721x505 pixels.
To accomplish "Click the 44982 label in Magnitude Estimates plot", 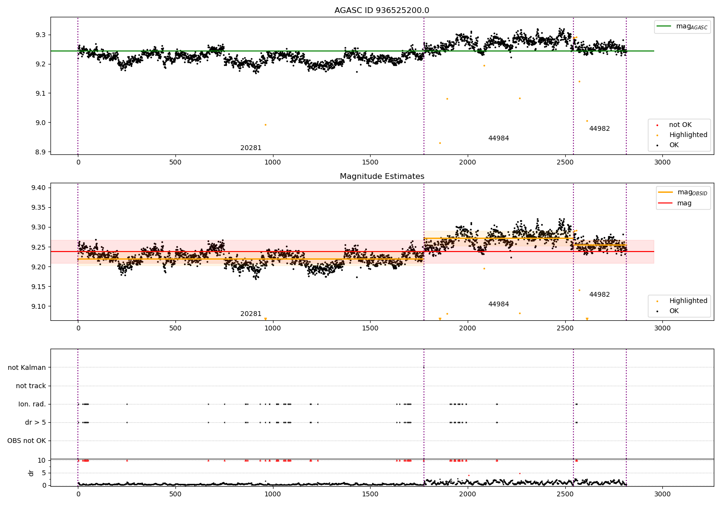I will (x=599, y=295).
